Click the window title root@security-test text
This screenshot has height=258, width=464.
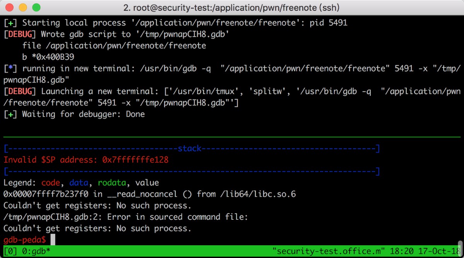(x=232, y=7)
